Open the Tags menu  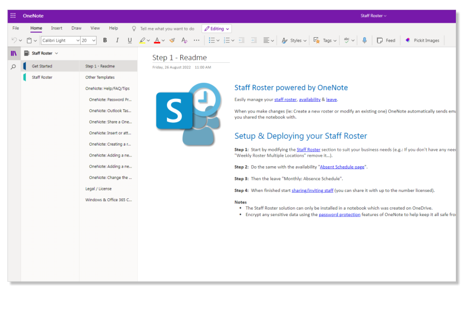[x=325, y=41]
